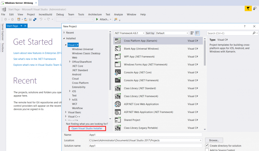Click the Open File toolbar icon

click(26, 19)
